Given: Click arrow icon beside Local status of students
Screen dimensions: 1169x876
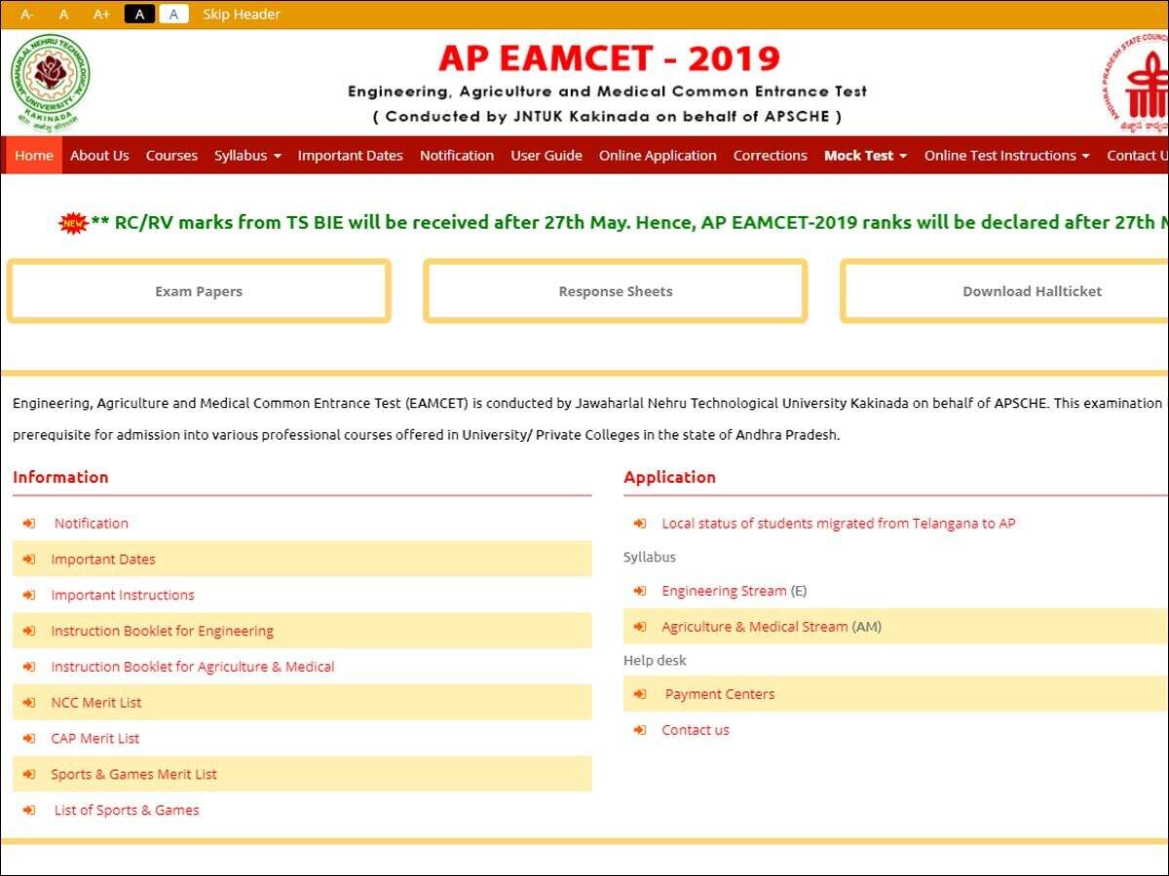Looking at the screenshot, I should pyautogui.click(x=640, y=524).
